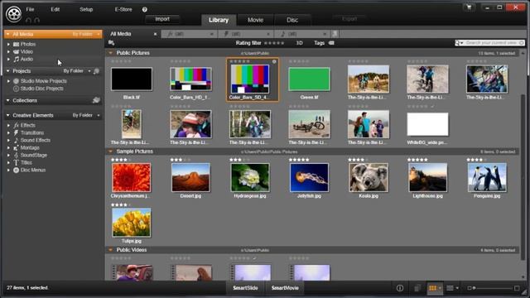Click the Montage icon in Creative Elements
This screenshot has height=298, width=530.
pyautogui.click(x=16, y=147)
